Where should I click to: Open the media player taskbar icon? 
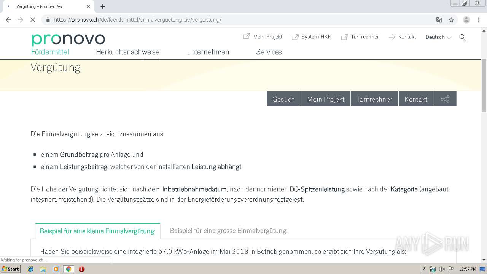coord(56,269)
